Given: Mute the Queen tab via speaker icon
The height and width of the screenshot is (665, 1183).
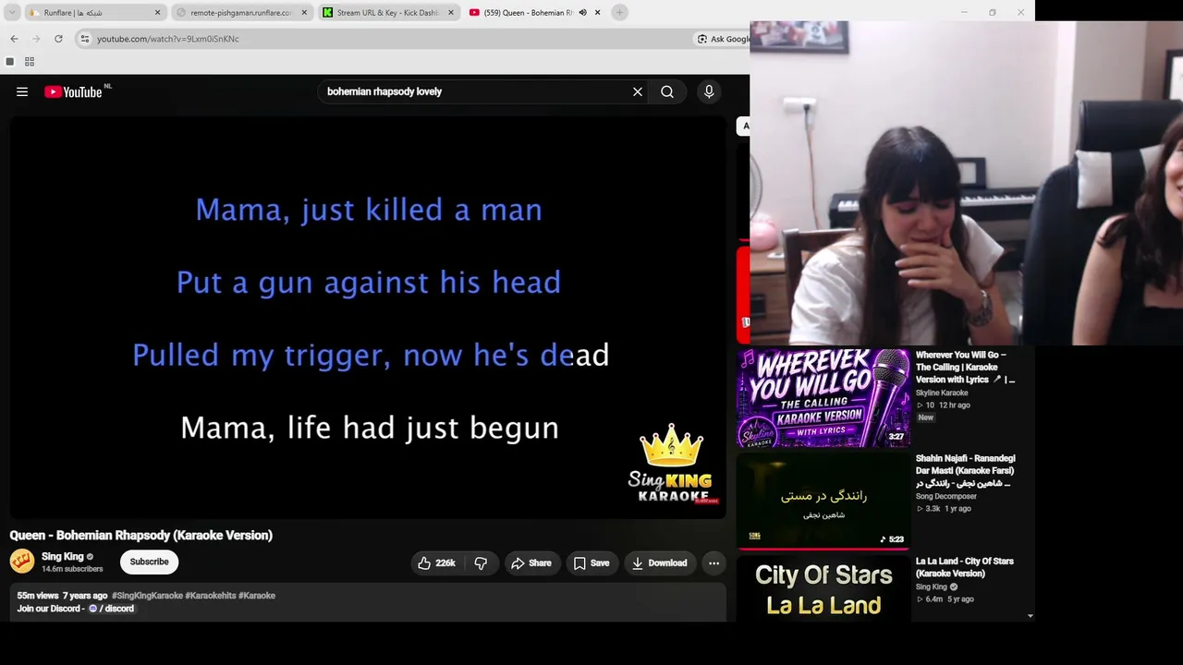Looking at the screenshot, I should click(582, 13).
